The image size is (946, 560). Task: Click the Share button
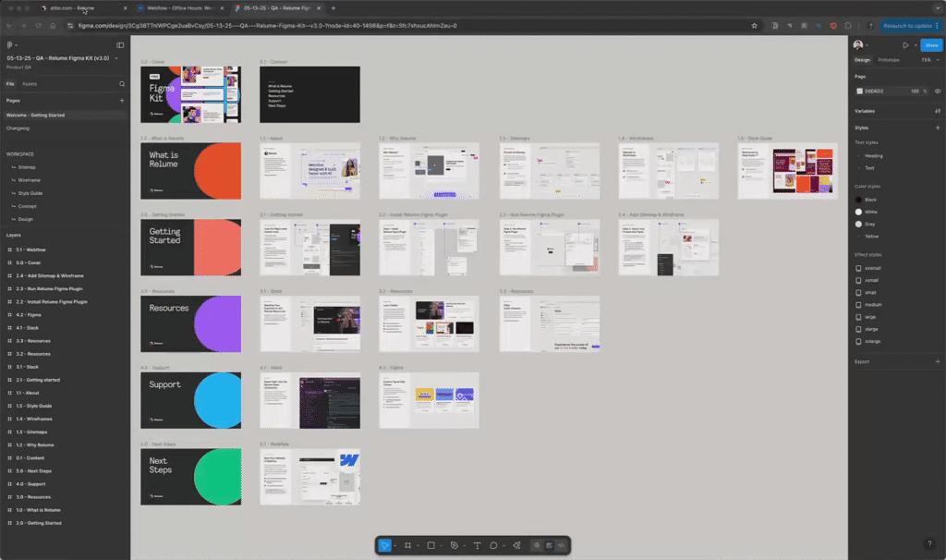pos(930,44)
